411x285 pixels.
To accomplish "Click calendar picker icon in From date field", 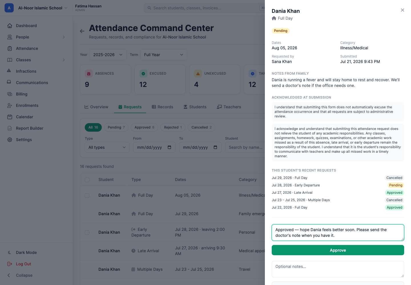I will tap(169, 147).
